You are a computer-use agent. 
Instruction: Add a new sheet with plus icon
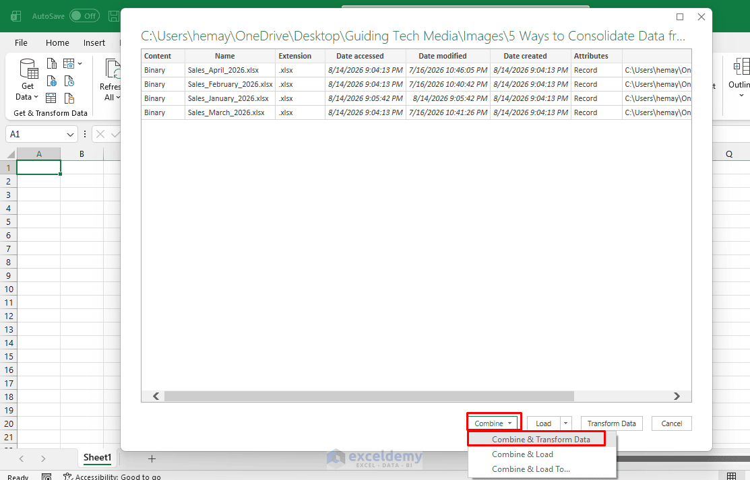tap(152, 459)
